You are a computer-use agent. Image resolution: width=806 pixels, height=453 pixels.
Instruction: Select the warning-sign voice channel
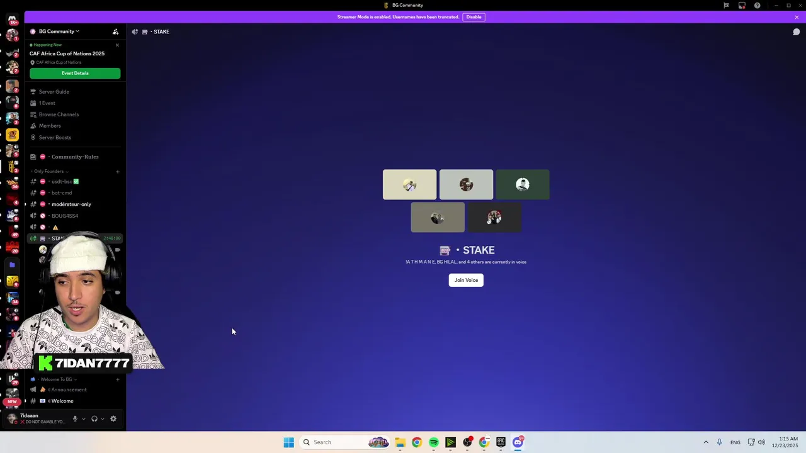point(75,227)
